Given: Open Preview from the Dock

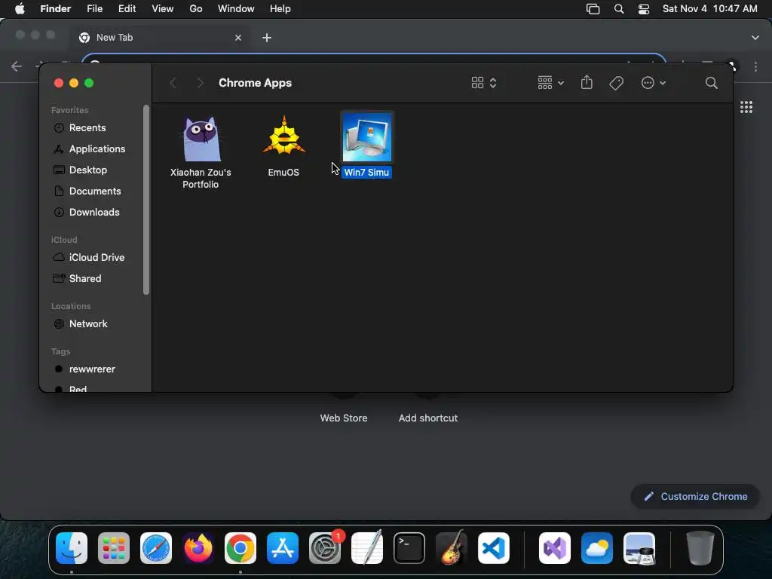Looking at the screenshot, I should 639,548.
